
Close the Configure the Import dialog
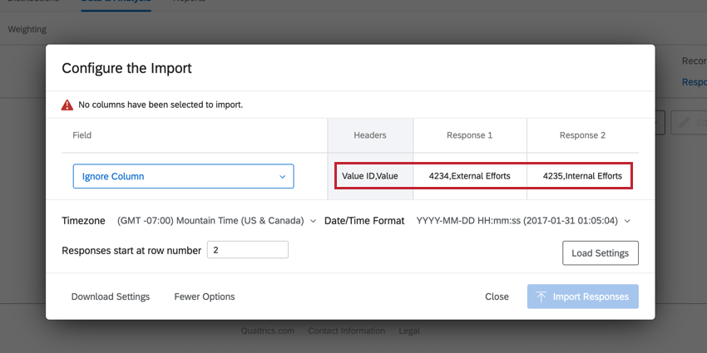pyautogui.click(x=497, y=297)
